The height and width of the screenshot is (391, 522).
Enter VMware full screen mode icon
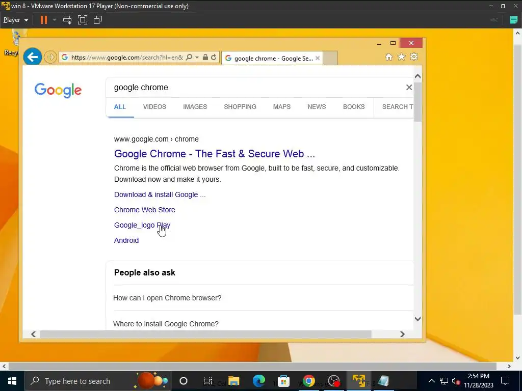pos(82,20)
